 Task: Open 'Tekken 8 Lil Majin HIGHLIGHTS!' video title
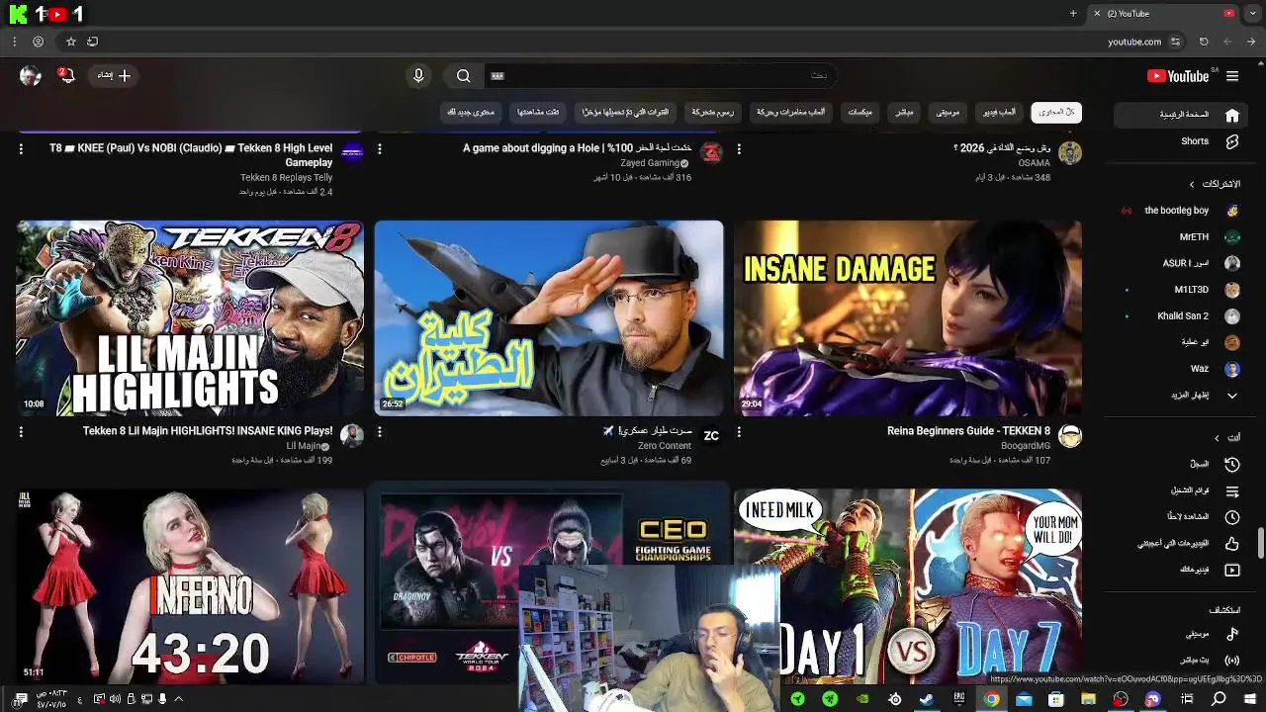click(208, 431)
